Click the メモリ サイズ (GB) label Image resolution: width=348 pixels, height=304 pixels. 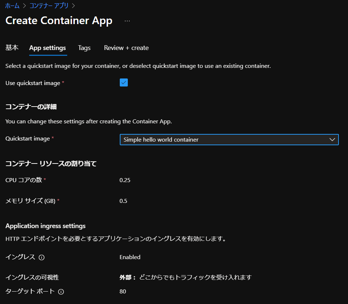(30, 201)
